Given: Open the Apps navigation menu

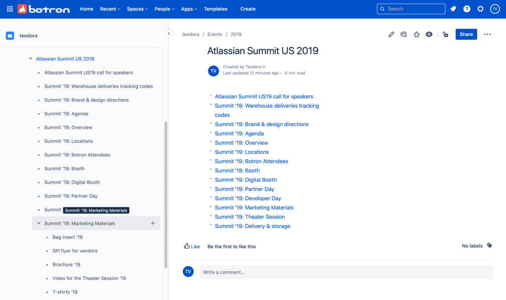Looking at the screenshot, I should click(188, 8).
